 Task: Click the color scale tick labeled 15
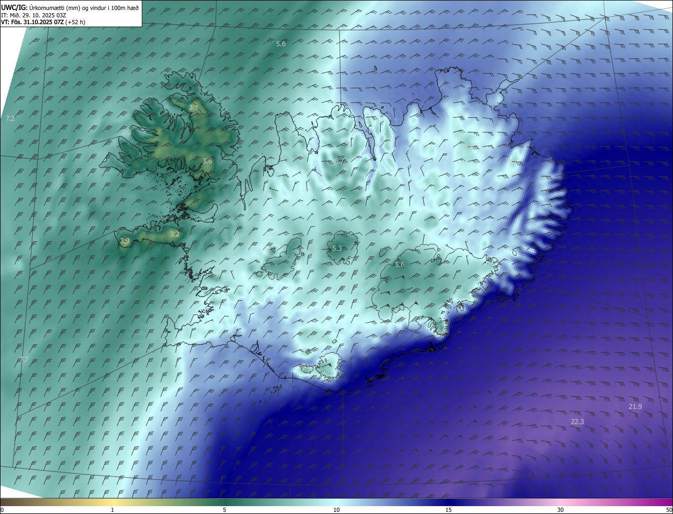448,510
